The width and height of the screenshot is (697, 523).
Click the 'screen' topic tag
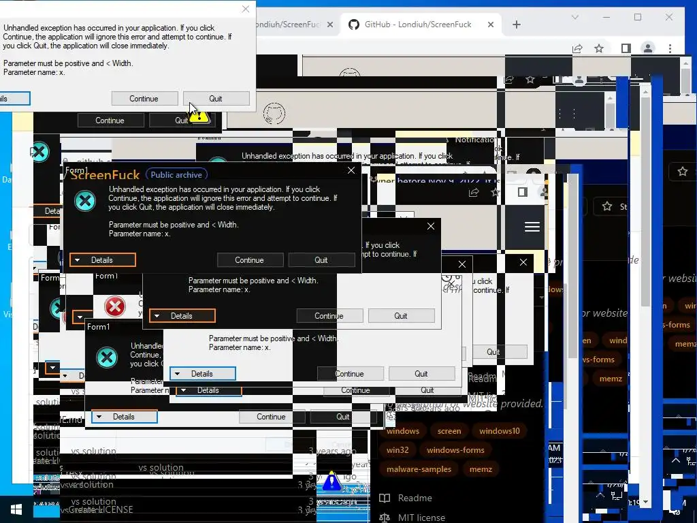pos(449,431)
